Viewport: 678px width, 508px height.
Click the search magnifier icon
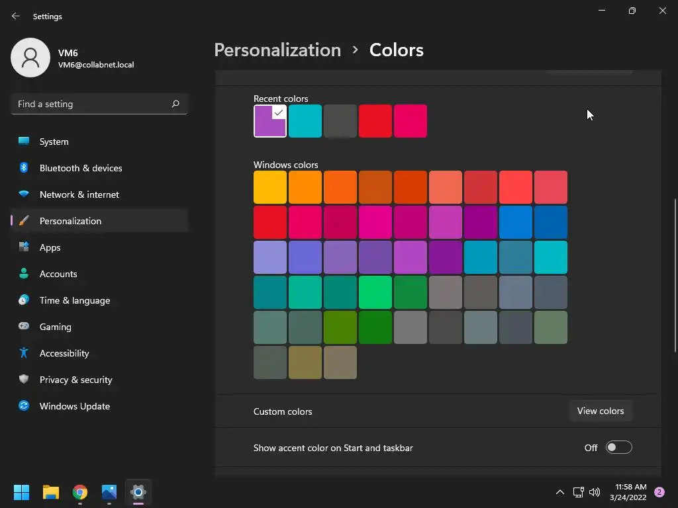coord(175,104)
